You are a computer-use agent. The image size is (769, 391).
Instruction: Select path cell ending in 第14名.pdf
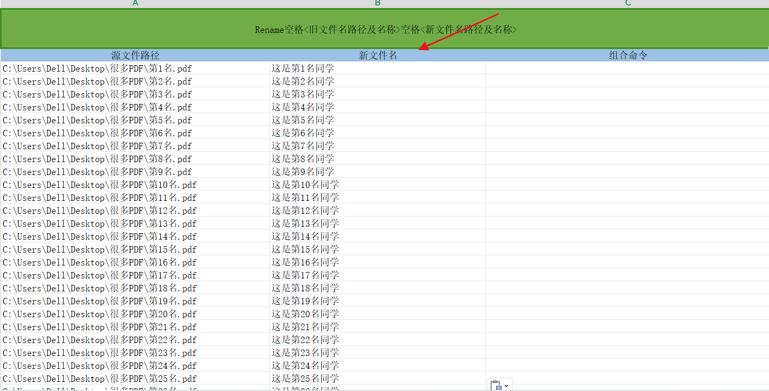(x=135, y=236)
